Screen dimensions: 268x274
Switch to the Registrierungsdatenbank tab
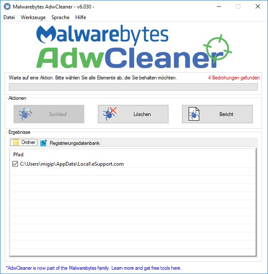(70, 143)
